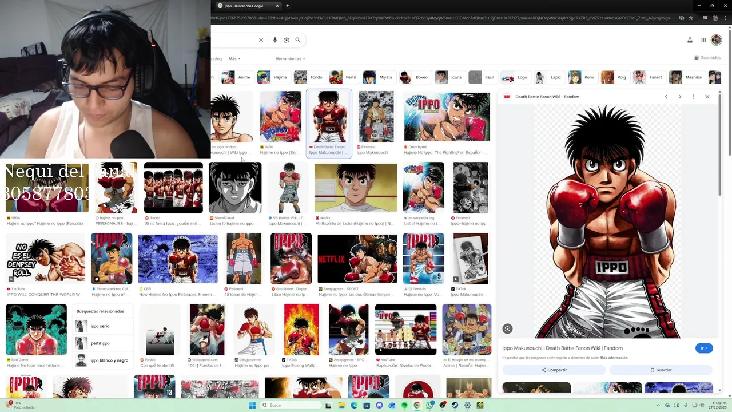Expand the Herramientas dropdown
732x412 pixels.
(290, 58)
